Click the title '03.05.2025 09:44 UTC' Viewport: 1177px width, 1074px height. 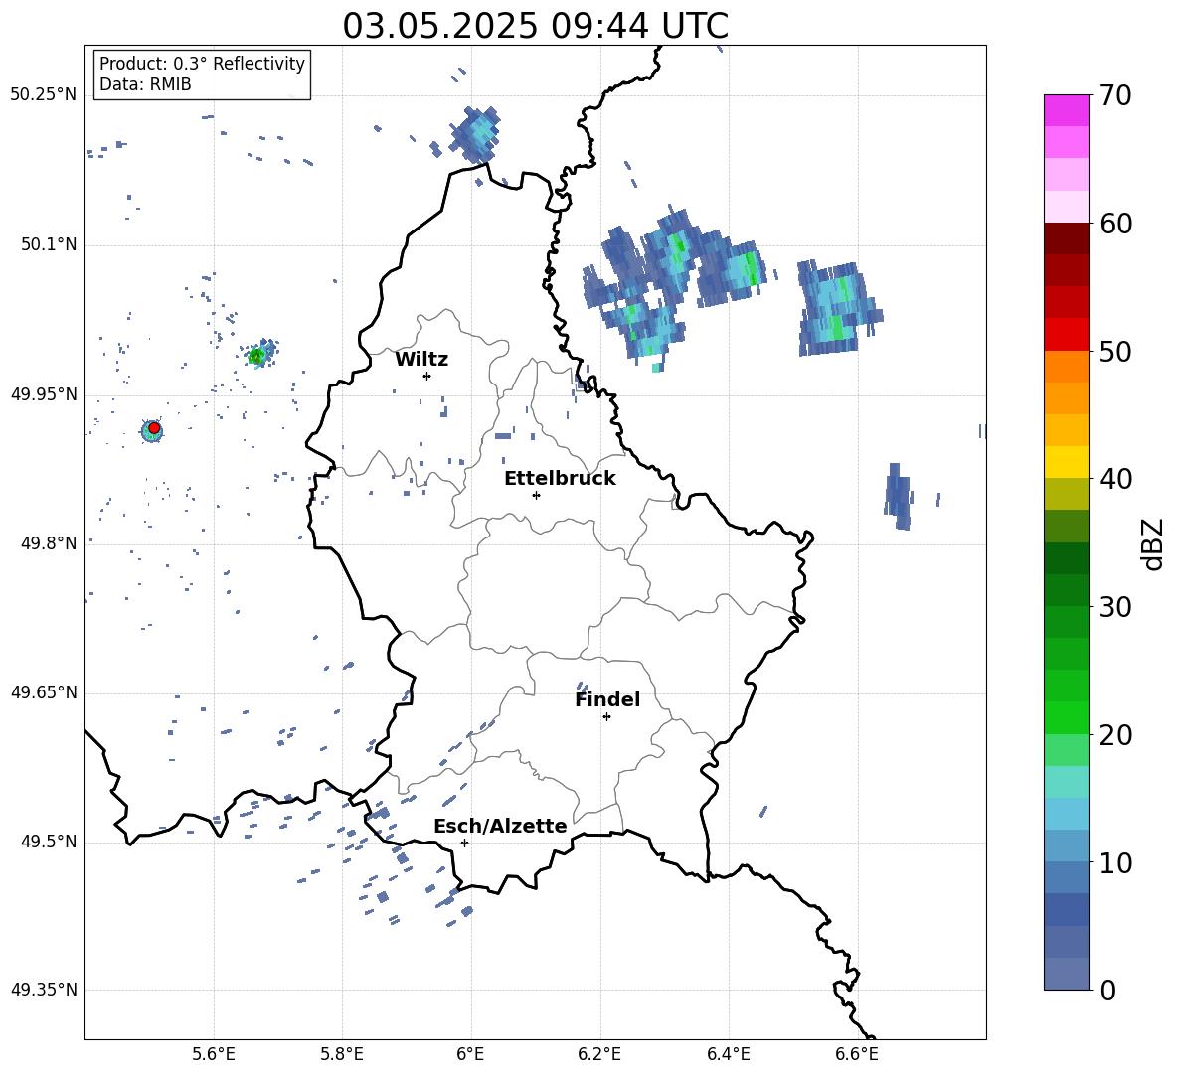pos(535,26)
